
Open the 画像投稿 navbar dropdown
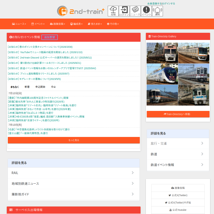[x=57, y=24]
